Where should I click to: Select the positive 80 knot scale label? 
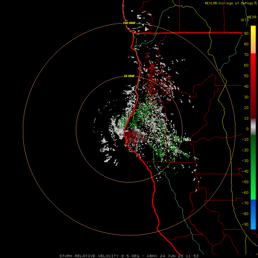pyautogui.click(x=246, y=44)
